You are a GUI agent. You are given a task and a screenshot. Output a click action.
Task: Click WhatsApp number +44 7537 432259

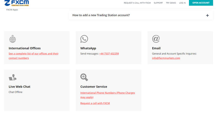coord(109,54)
